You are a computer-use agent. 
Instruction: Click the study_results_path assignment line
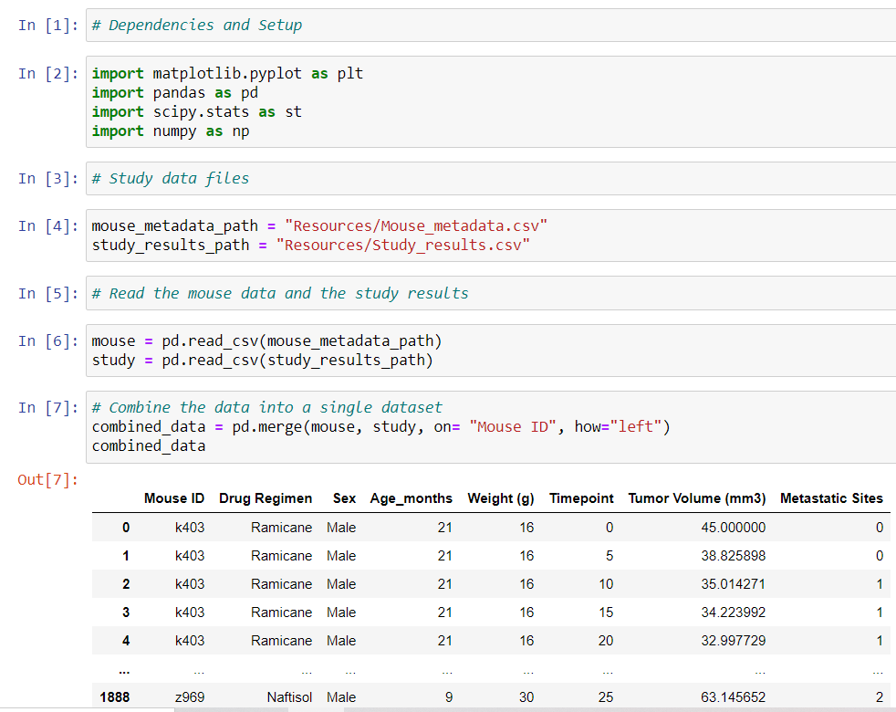click(311, 246)
